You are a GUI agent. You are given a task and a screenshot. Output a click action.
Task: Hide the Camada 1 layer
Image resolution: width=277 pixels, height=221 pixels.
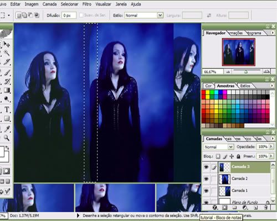point(206,191)
